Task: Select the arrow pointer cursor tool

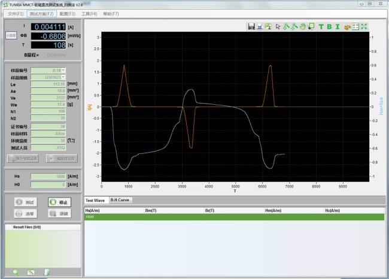Action: [x=278, y=26]
